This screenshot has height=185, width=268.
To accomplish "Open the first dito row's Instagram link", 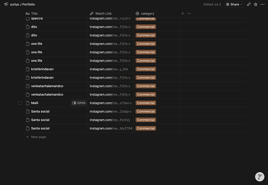I will click(x=110, y=27).
